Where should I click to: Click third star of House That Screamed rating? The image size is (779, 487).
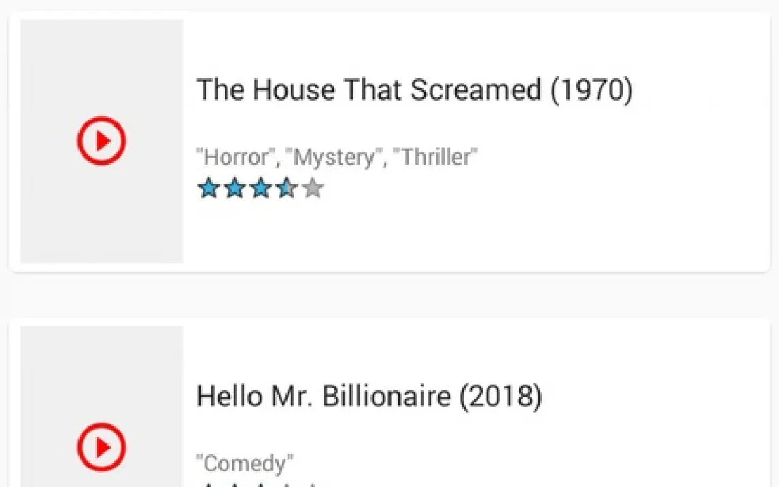[x=260, y=188]
